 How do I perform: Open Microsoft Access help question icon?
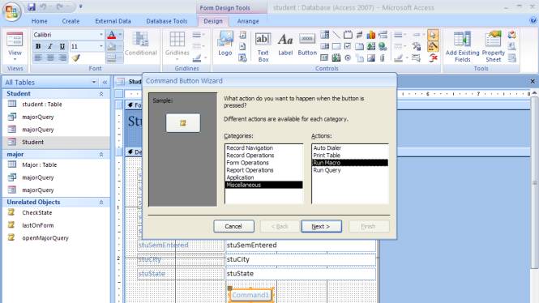(x=533, y=20)
